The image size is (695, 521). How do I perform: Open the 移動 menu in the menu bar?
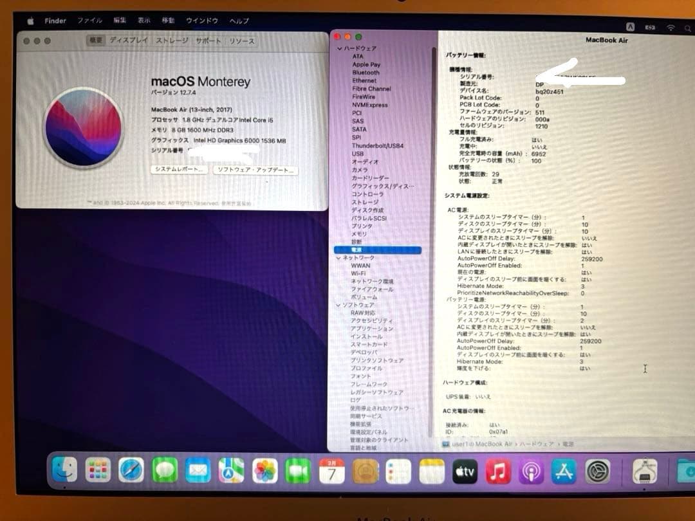(167, 20)
